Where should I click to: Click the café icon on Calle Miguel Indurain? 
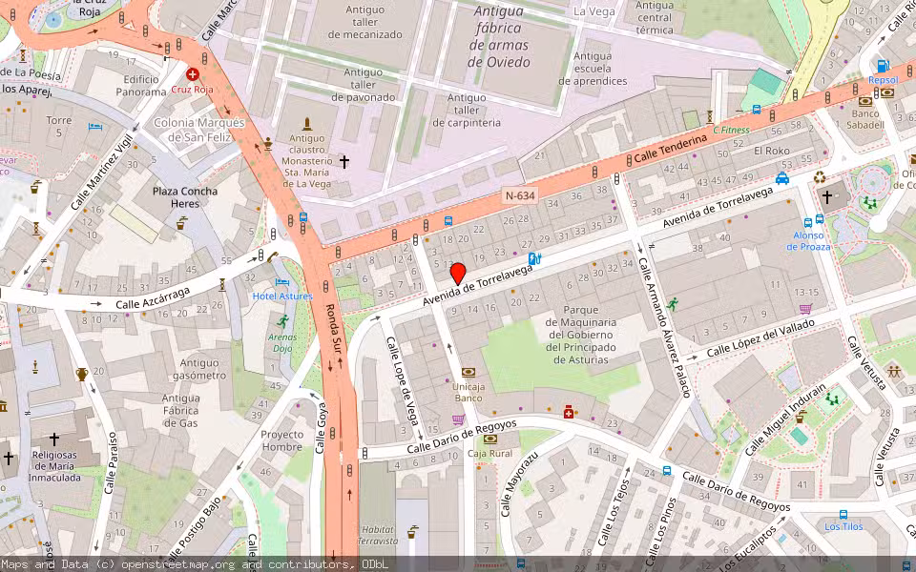(801, 417)
